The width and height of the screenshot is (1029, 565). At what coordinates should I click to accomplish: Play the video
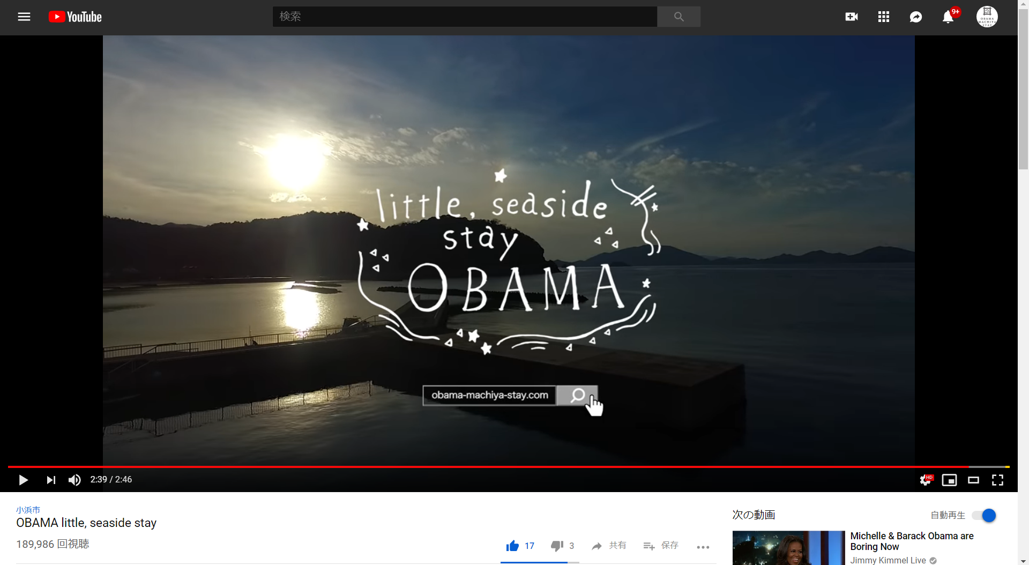[23, 480]
